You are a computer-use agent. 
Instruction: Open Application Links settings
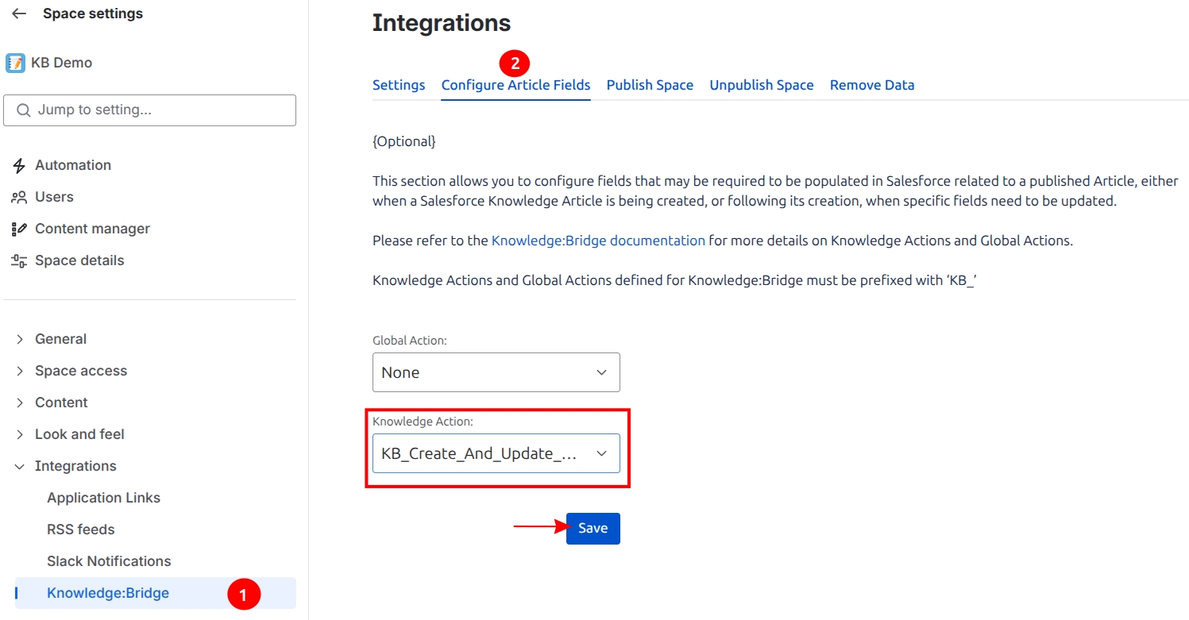(103, 498)
